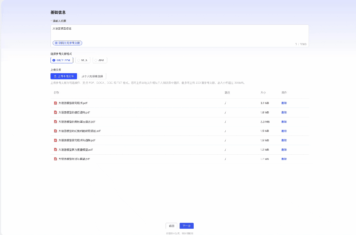Click size cell of 大语言模型研究现状与趋势.pdf row

(x=265, y=140)
